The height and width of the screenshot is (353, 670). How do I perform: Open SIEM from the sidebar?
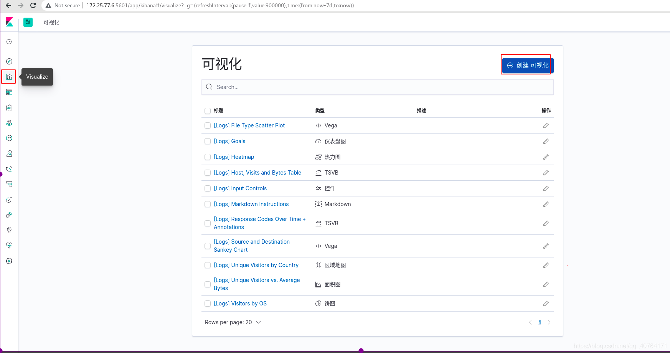[9, 215]
